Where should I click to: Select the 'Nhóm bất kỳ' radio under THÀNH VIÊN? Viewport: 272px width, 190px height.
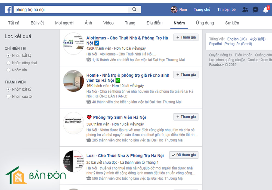8,90
